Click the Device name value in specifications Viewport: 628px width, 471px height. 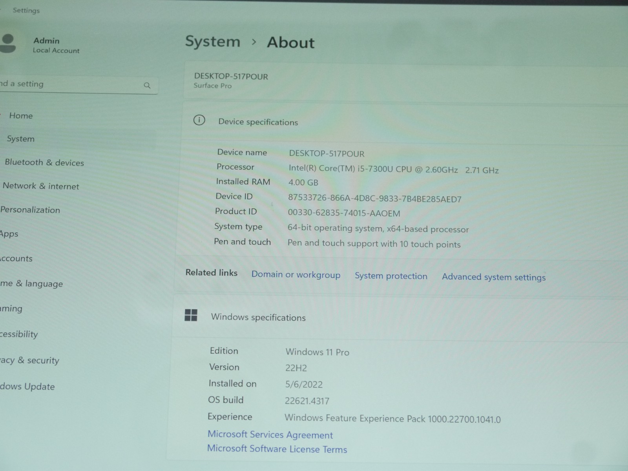(327, 153)
